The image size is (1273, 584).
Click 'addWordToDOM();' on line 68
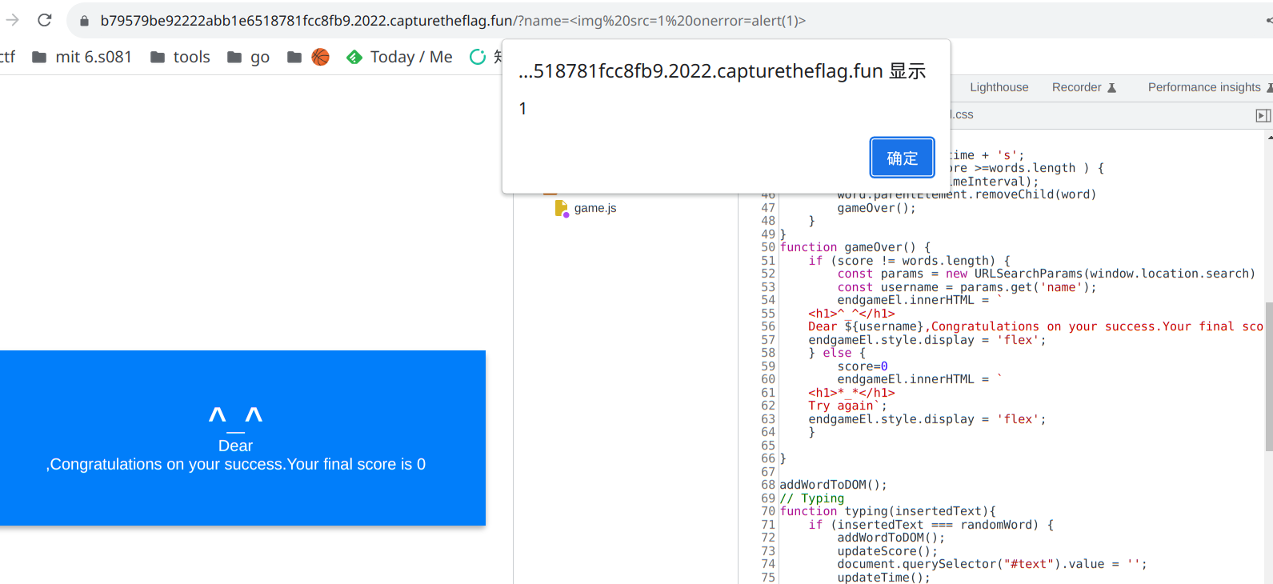tap(834, 485)
